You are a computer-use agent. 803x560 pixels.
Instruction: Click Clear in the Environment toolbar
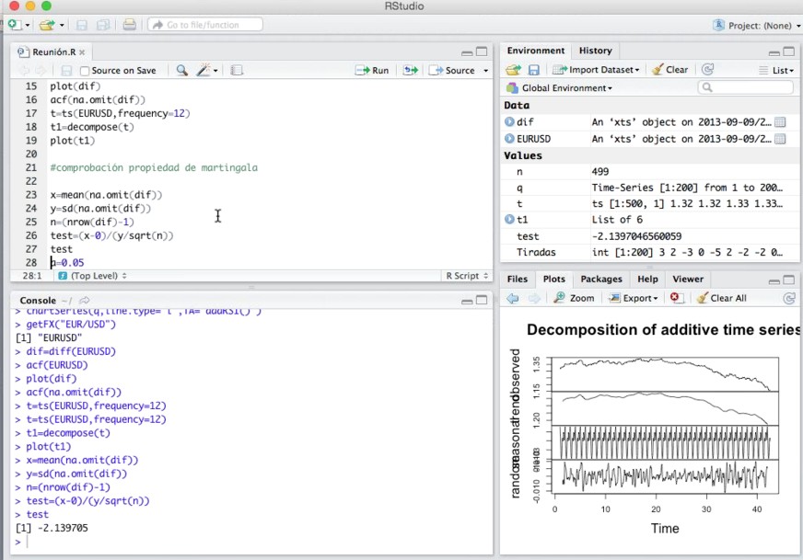click(669, 70)
